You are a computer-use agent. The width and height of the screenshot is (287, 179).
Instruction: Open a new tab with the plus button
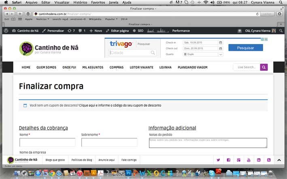tap(281, 24)
